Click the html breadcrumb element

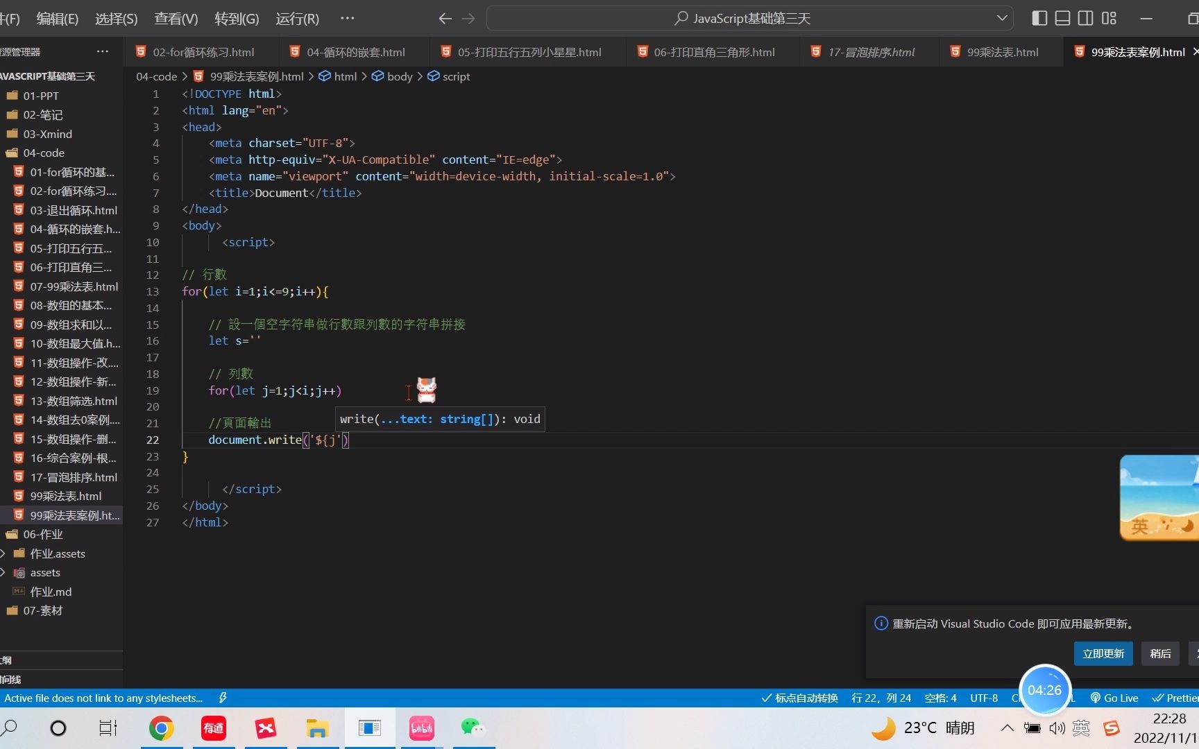(338, 76)
